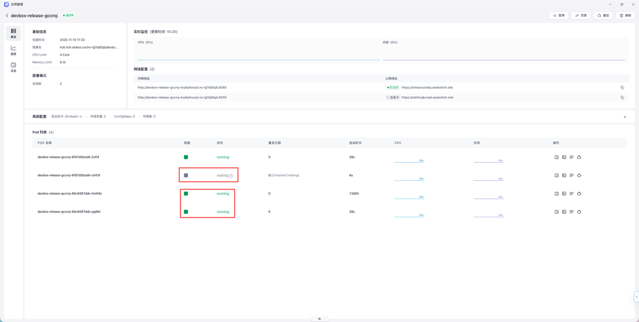Click the image name hub.hzh.sealos.run value

89,47
